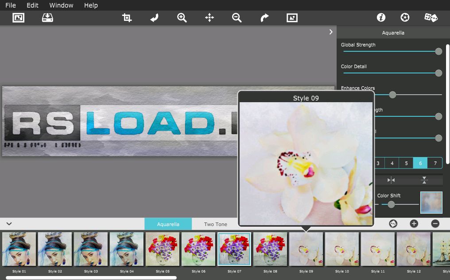This screenshot has width=450, height=280.
Task: Apply the Style 01 preset thumbnail
Action: 19,249
